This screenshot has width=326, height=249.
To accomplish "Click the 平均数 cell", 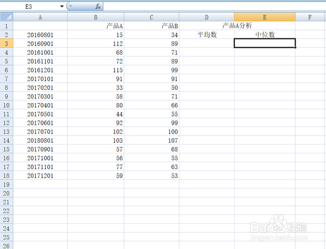I will [x=207, y=35].
